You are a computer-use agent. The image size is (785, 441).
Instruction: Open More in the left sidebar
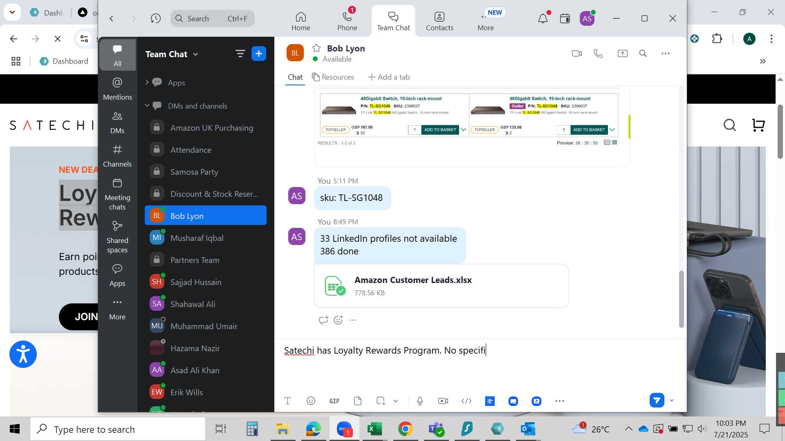(117, 309)
